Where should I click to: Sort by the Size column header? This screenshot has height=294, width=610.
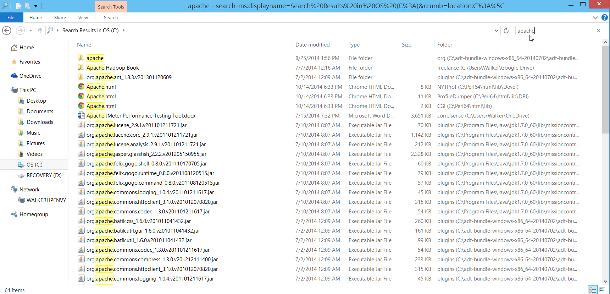coord(406,45)
